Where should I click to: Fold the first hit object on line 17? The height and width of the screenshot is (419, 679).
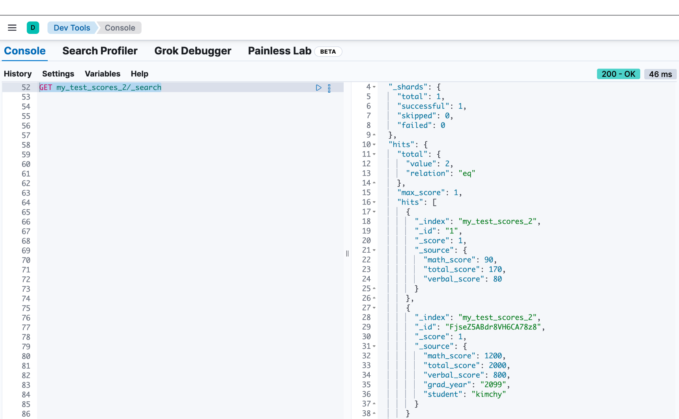(374, 212)
